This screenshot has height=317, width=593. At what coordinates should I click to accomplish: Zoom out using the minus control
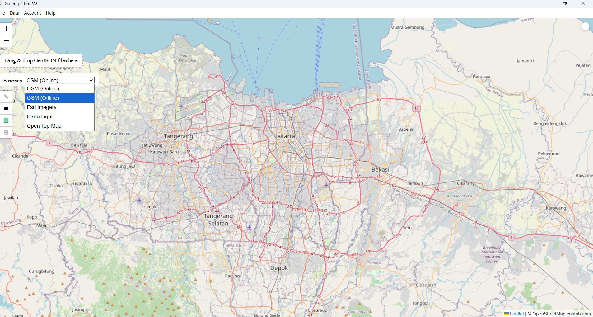(x=6, y=41)
